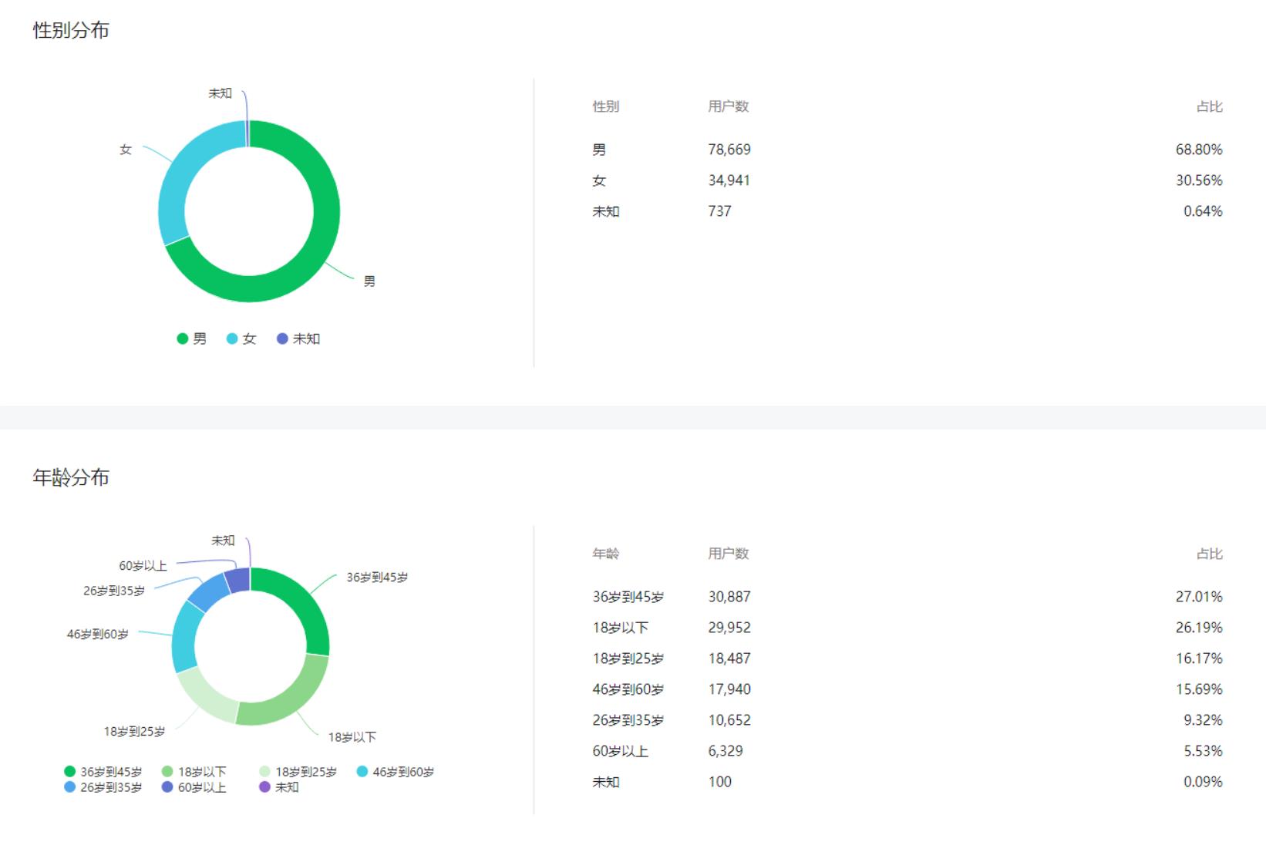The image size is (1266, 842).
Task: Click the cyan 46岁到60岁 donut segment
Action: pyautogui.click(x=184, y=638)
